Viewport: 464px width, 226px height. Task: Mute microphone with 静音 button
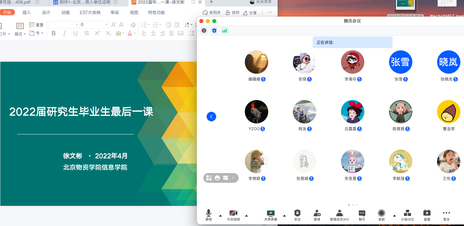pyautogui.click(x=208, y=213)
